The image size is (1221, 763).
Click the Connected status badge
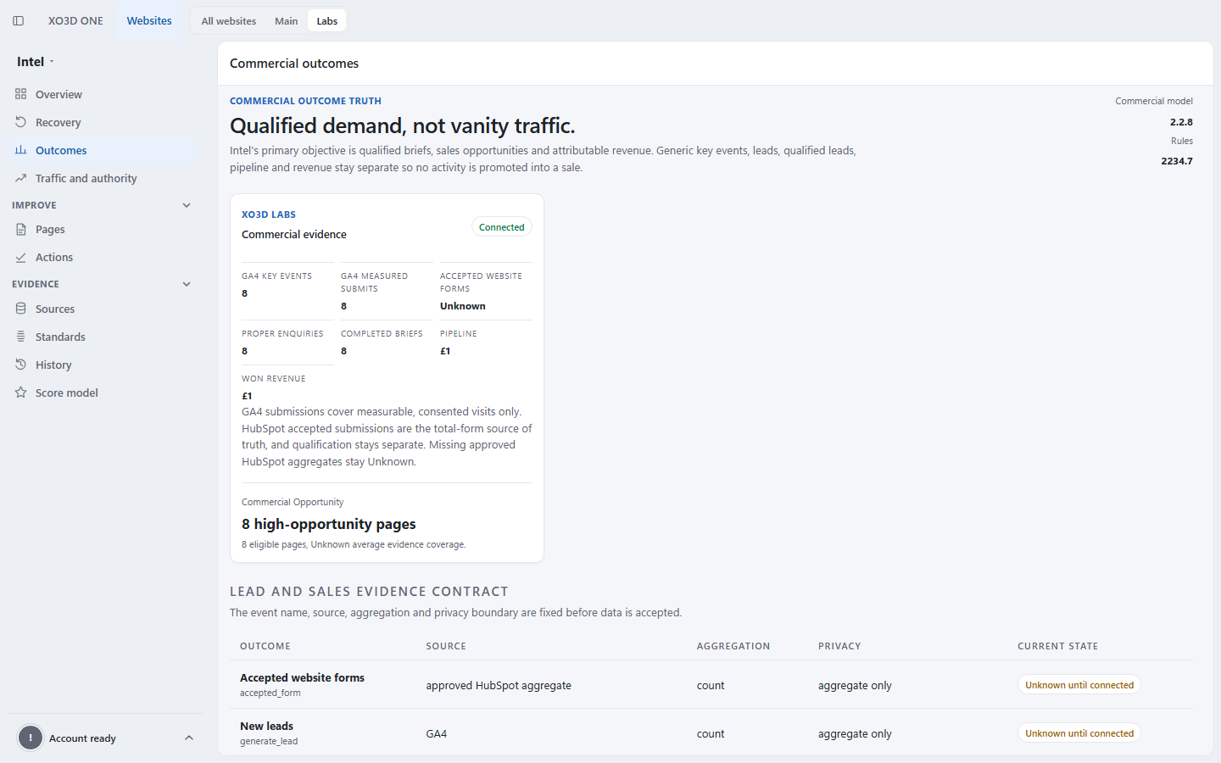click(x=502, y=227)
